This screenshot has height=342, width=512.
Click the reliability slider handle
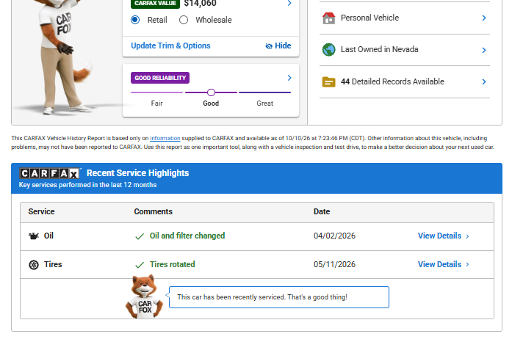point(212,92)
